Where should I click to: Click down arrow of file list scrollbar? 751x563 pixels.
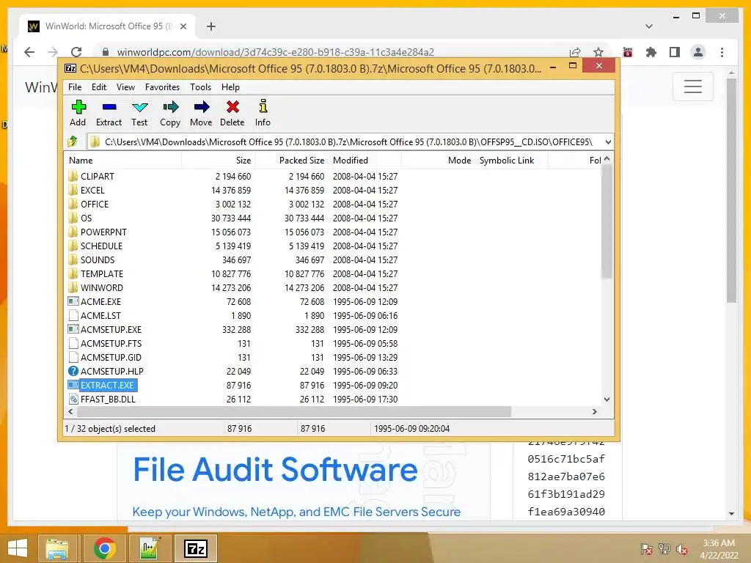(607, 400)
